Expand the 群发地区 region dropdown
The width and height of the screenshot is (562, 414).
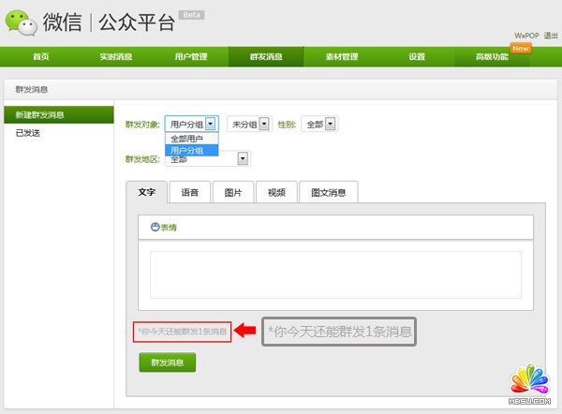pyautogui.click(x=243, y=159)
